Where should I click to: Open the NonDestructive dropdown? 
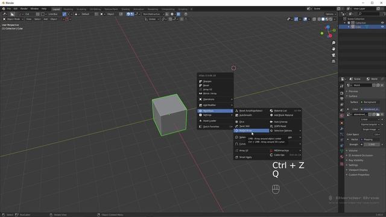[x=153, y=14]
